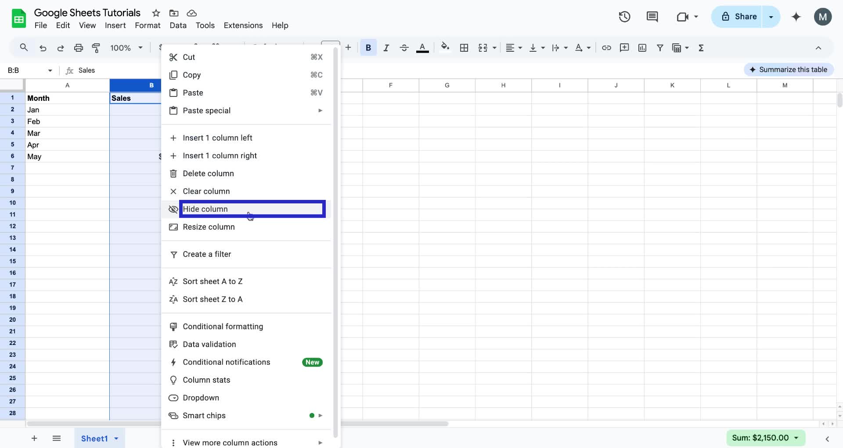Open the Data menu
Image resolution: width=843 pixels, height=448 pixels.
(x=178, y=25)
